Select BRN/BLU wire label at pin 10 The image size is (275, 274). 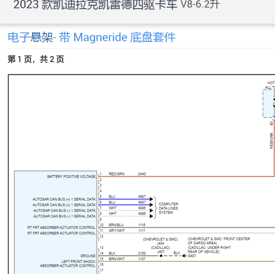[116, 225]
